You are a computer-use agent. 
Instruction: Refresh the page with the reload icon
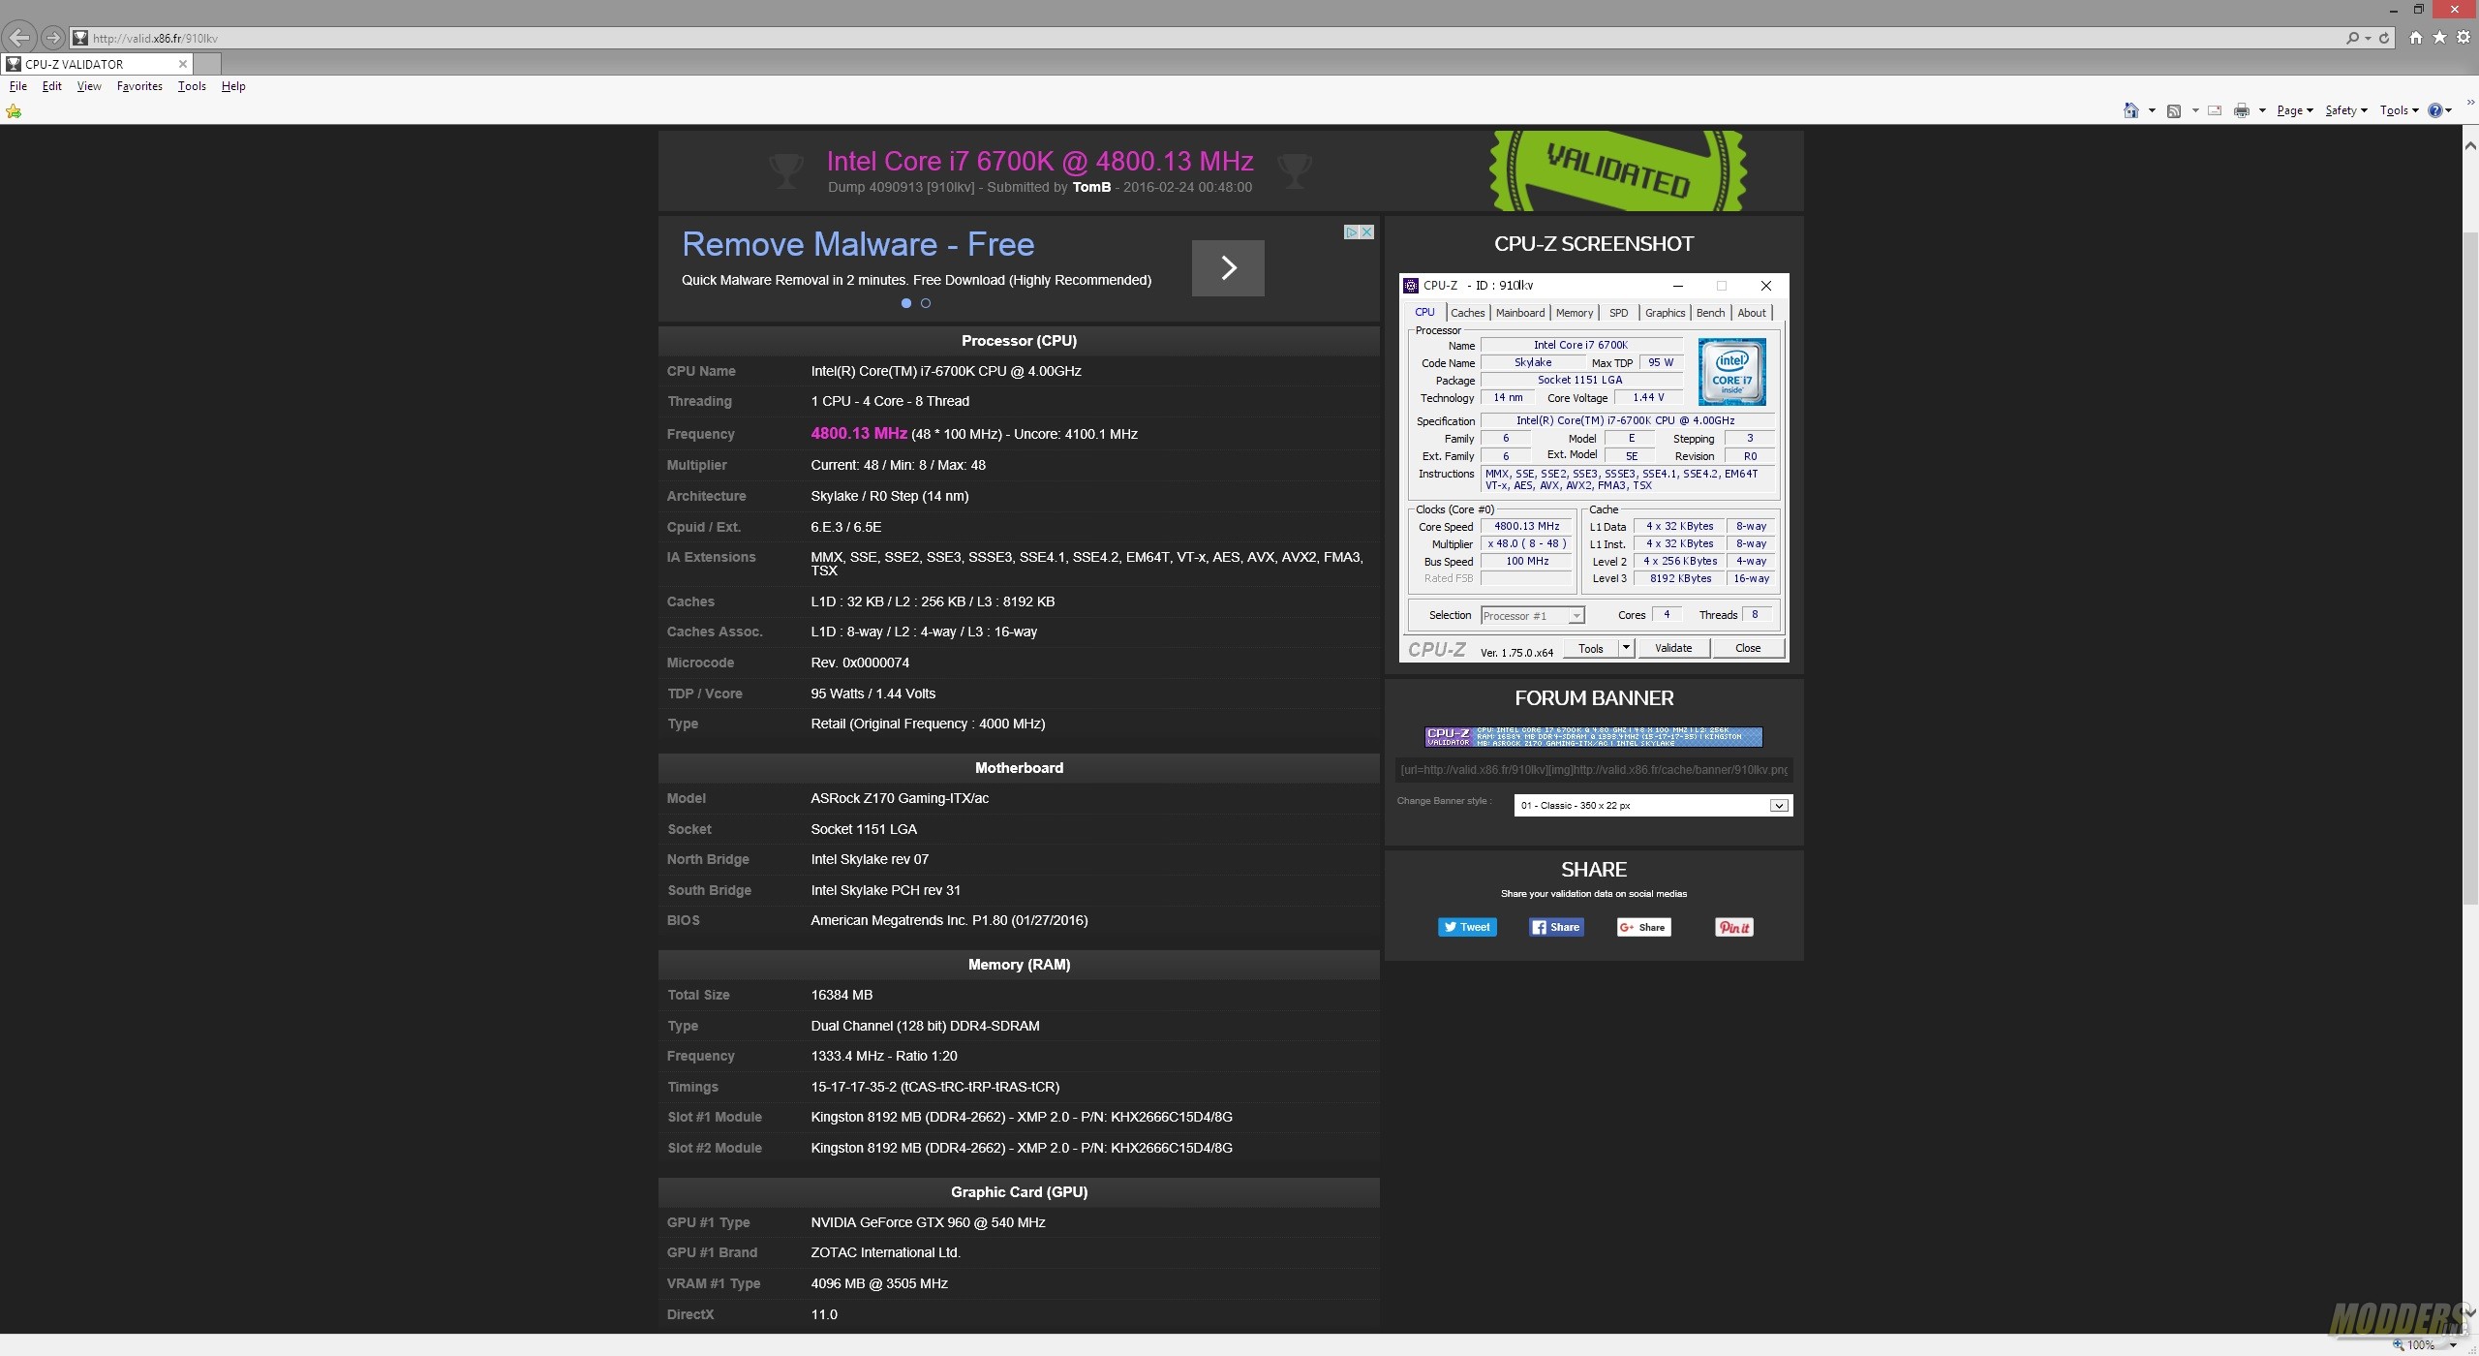2384,38
